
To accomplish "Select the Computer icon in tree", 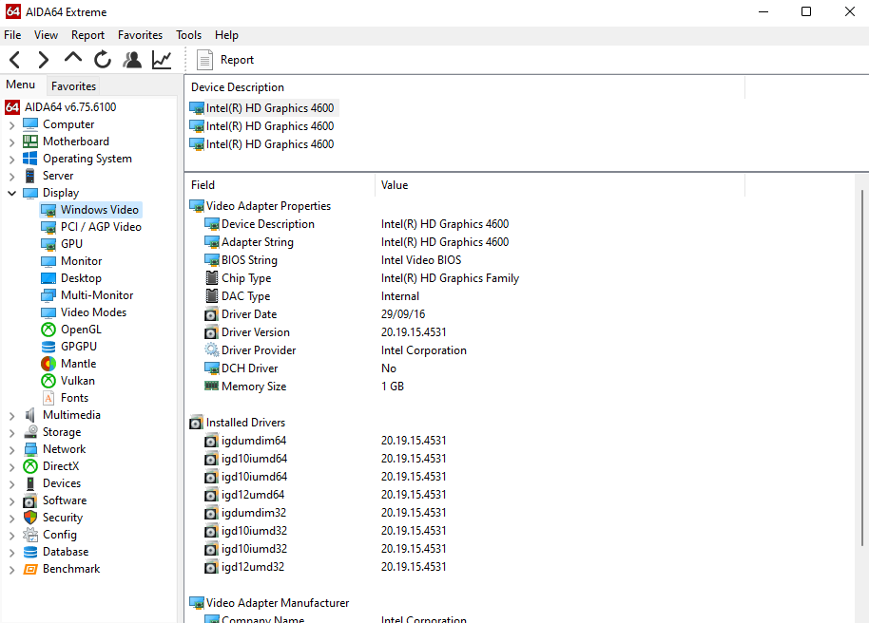I will [x=30, y=124].
